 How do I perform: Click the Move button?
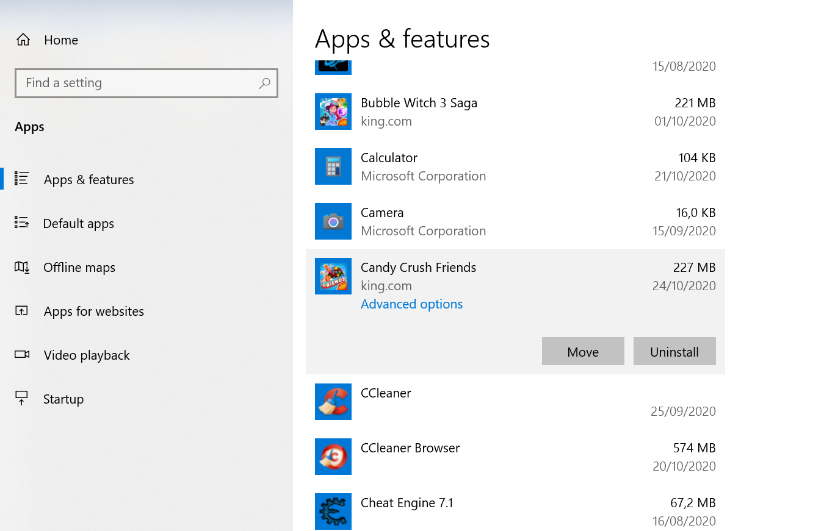point(583,351)
